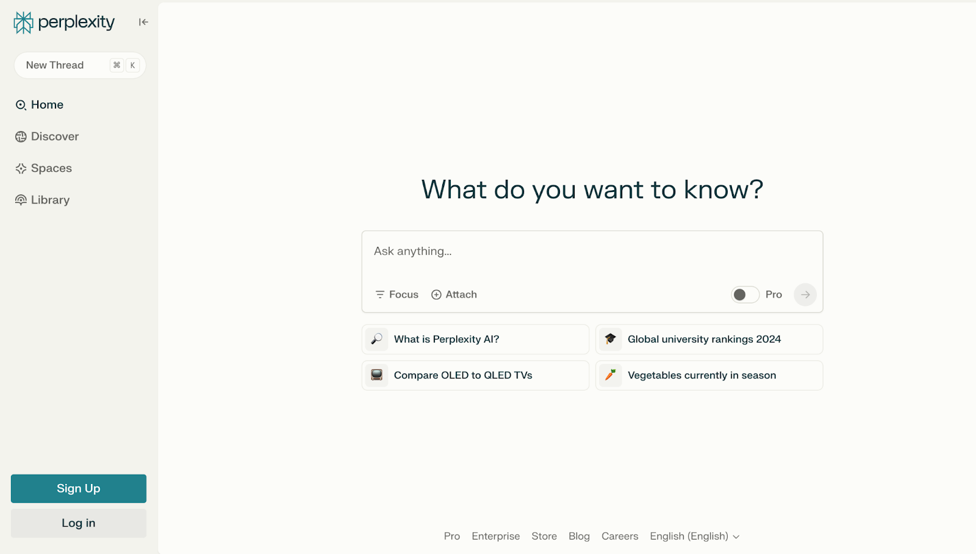Toggle the Pro search switch
976x554 pixels.
pyautogui.click(x=745, y=294)
